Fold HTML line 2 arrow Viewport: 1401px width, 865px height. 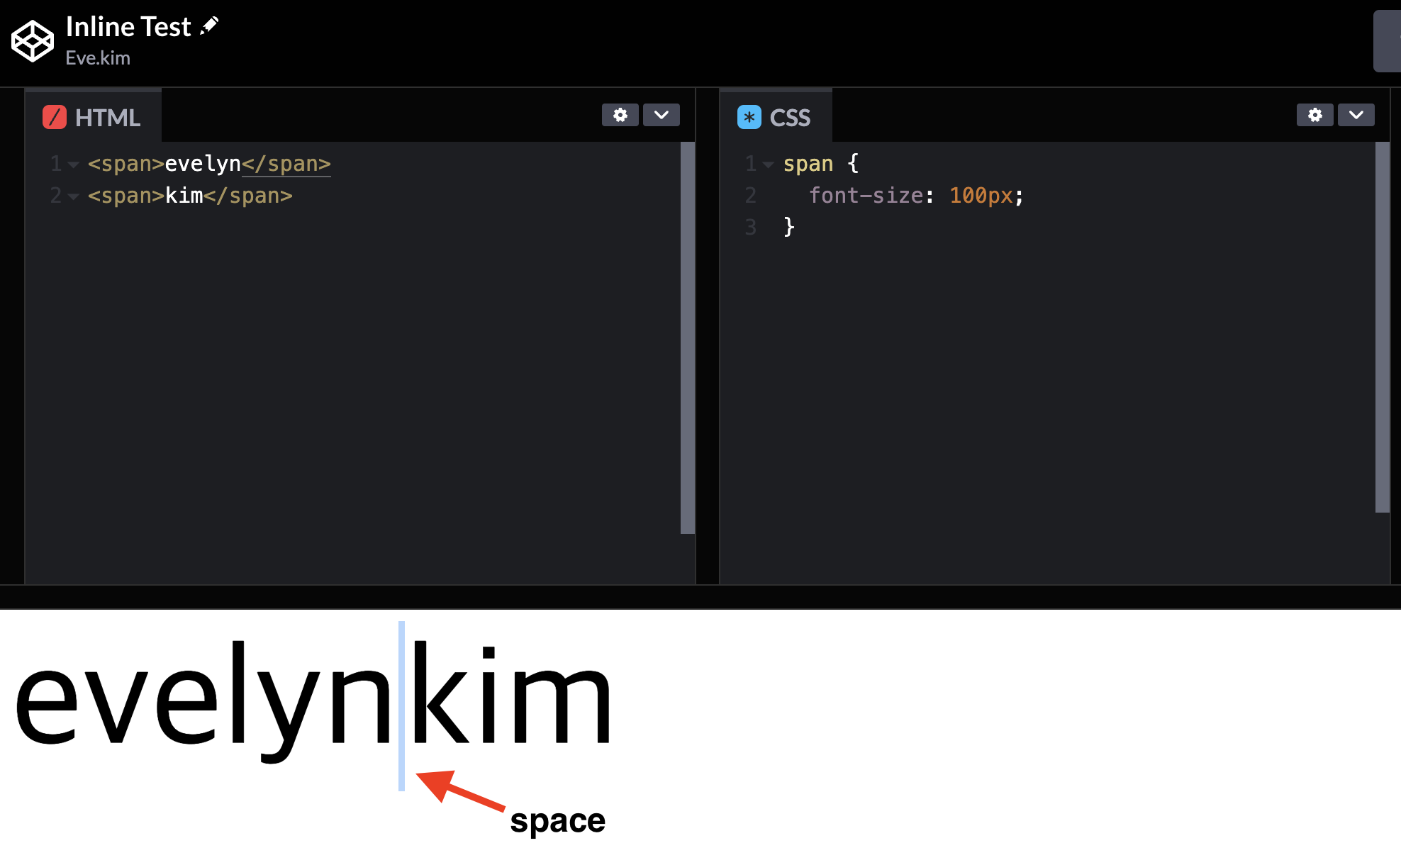click(x=73, y=196)
